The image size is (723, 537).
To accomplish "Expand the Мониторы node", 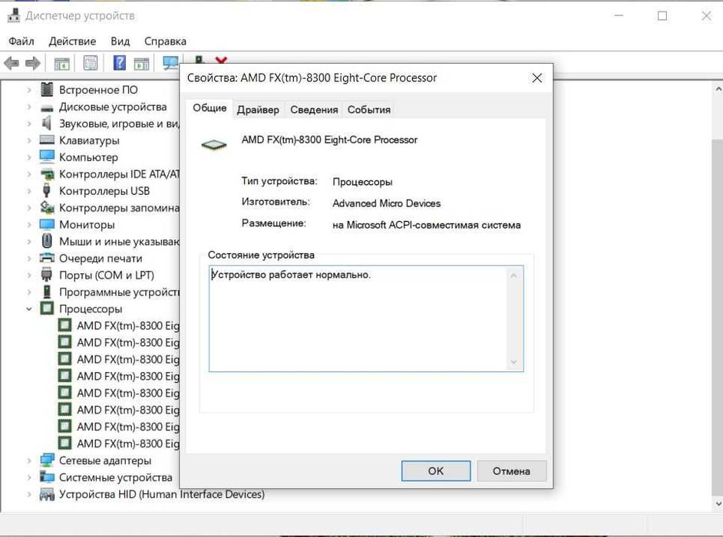I will point(28,225).
